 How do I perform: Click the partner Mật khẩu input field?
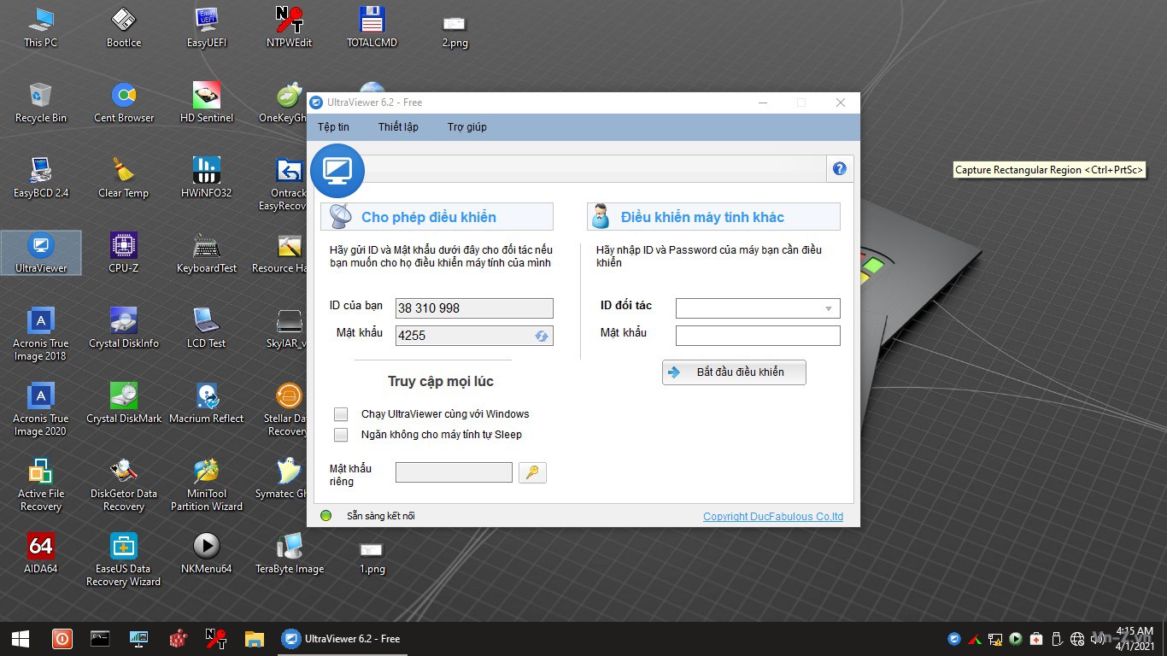[758, 336]
